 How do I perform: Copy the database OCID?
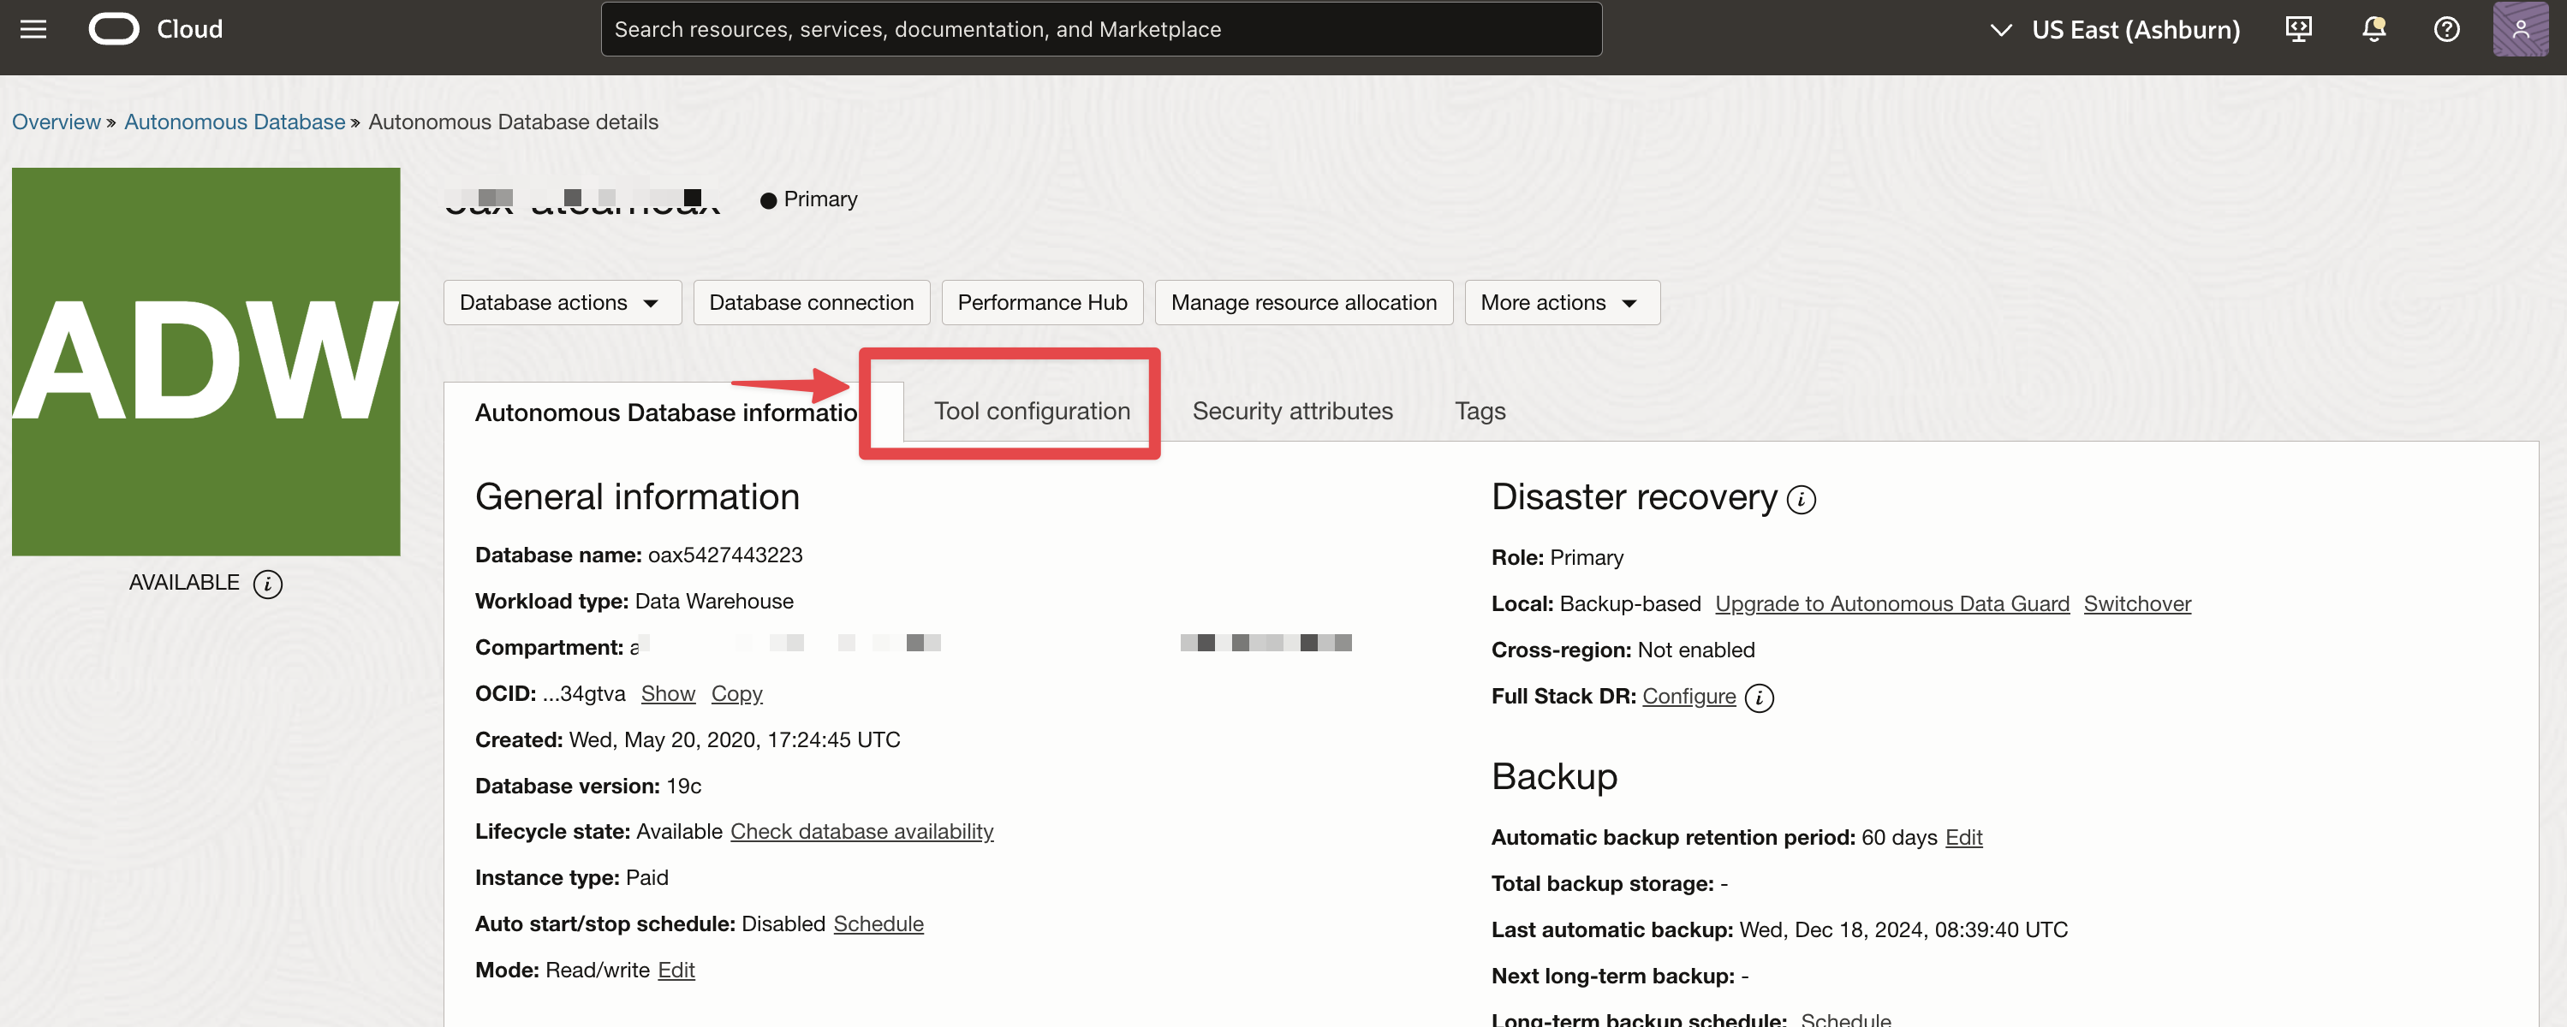736,693
